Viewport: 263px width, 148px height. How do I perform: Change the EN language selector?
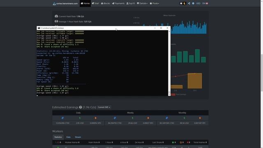pyautogui.click(x=205, y=3)
